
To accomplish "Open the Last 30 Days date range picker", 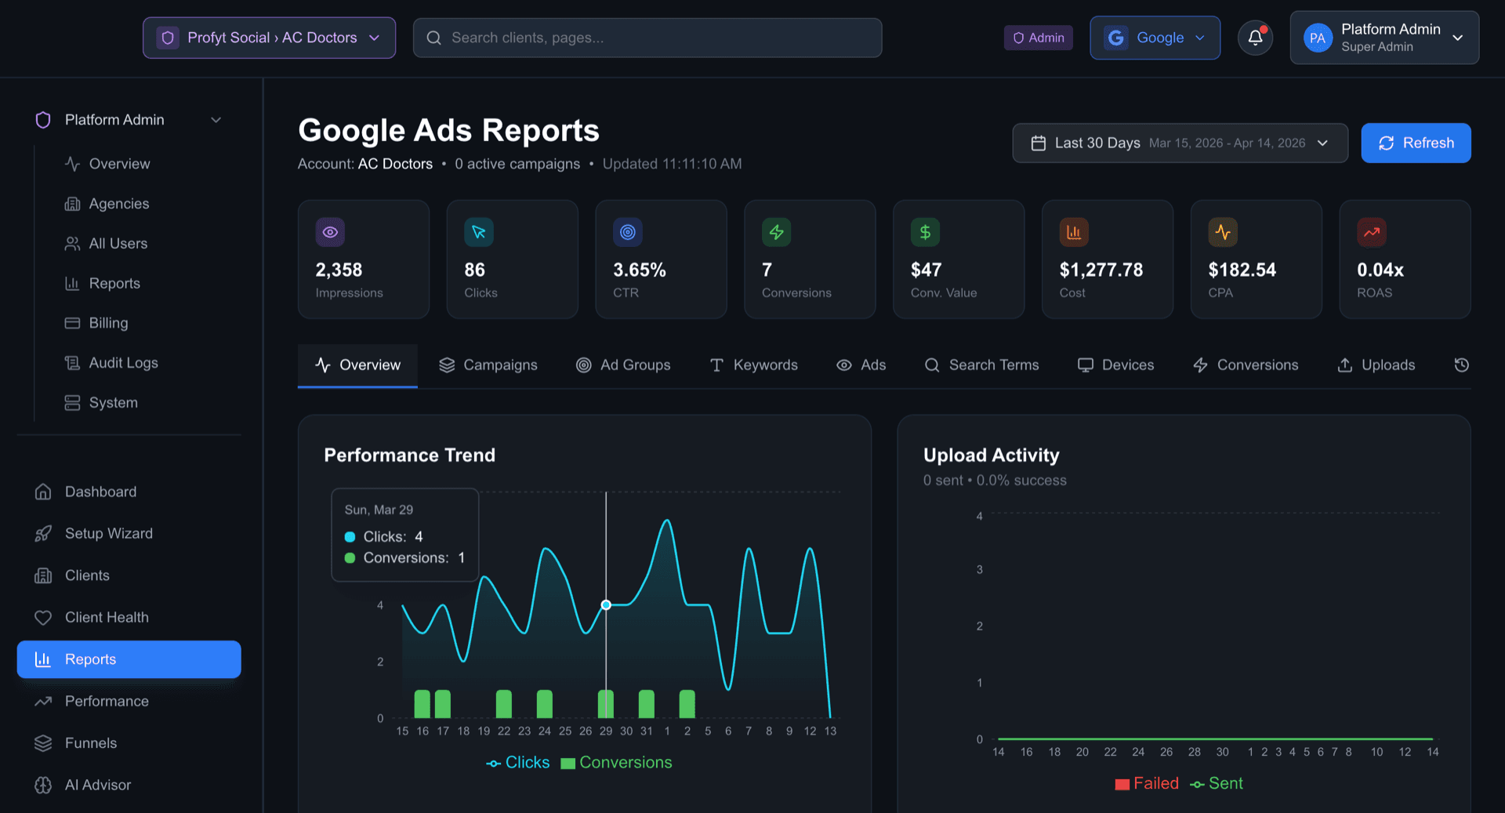I will 1180,143.
